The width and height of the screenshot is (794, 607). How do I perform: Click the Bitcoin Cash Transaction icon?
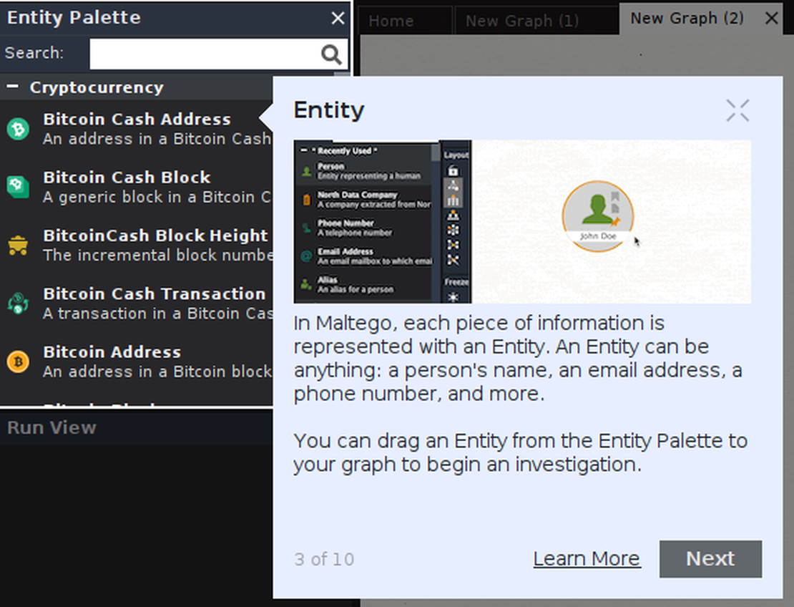point(18,303)
